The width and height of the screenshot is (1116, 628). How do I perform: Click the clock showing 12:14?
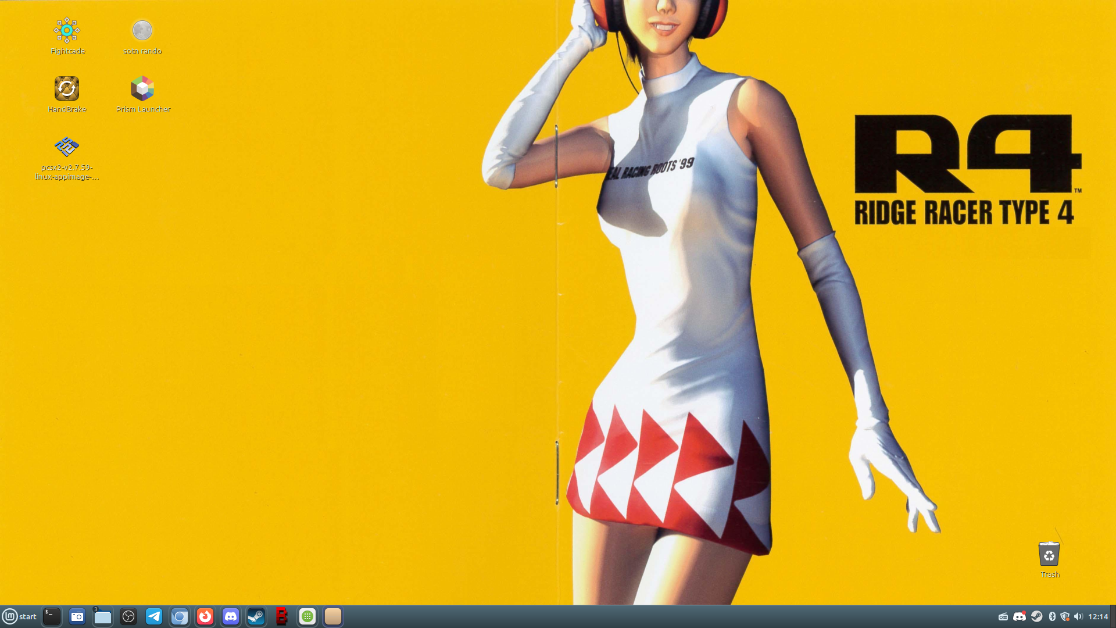click(1098, 616)
